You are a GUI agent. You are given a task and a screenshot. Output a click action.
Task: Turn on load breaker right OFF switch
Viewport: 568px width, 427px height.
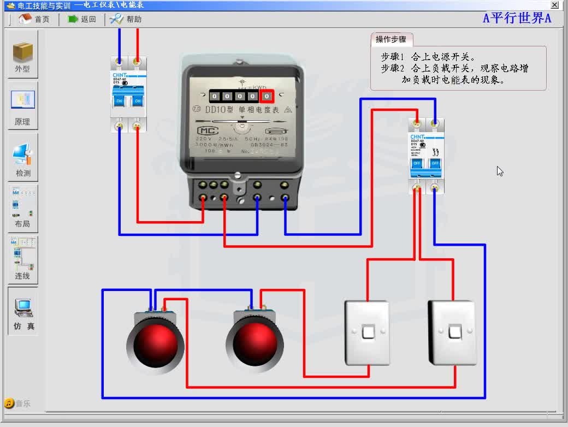pos(435,163)
